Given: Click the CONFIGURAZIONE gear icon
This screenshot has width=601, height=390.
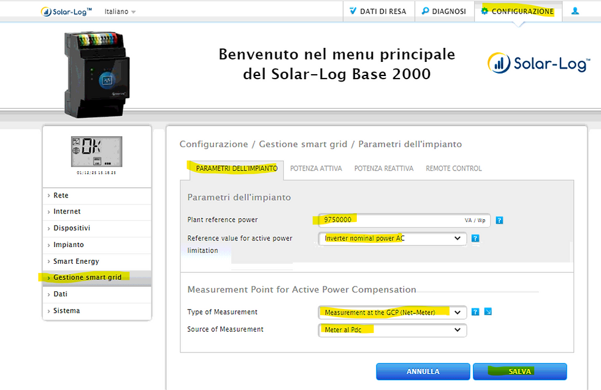Looking at the screenshot, I should click(484, 11).
